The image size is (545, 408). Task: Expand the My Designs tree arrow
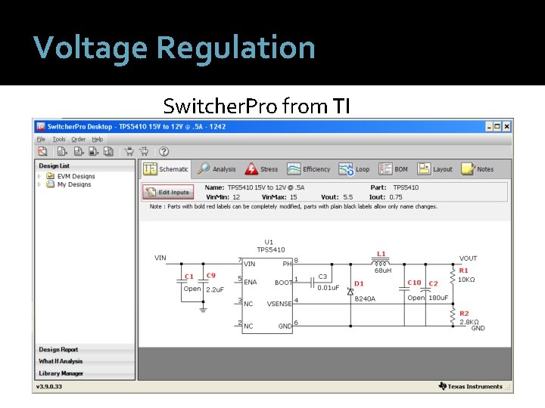[x=39, y=184]
